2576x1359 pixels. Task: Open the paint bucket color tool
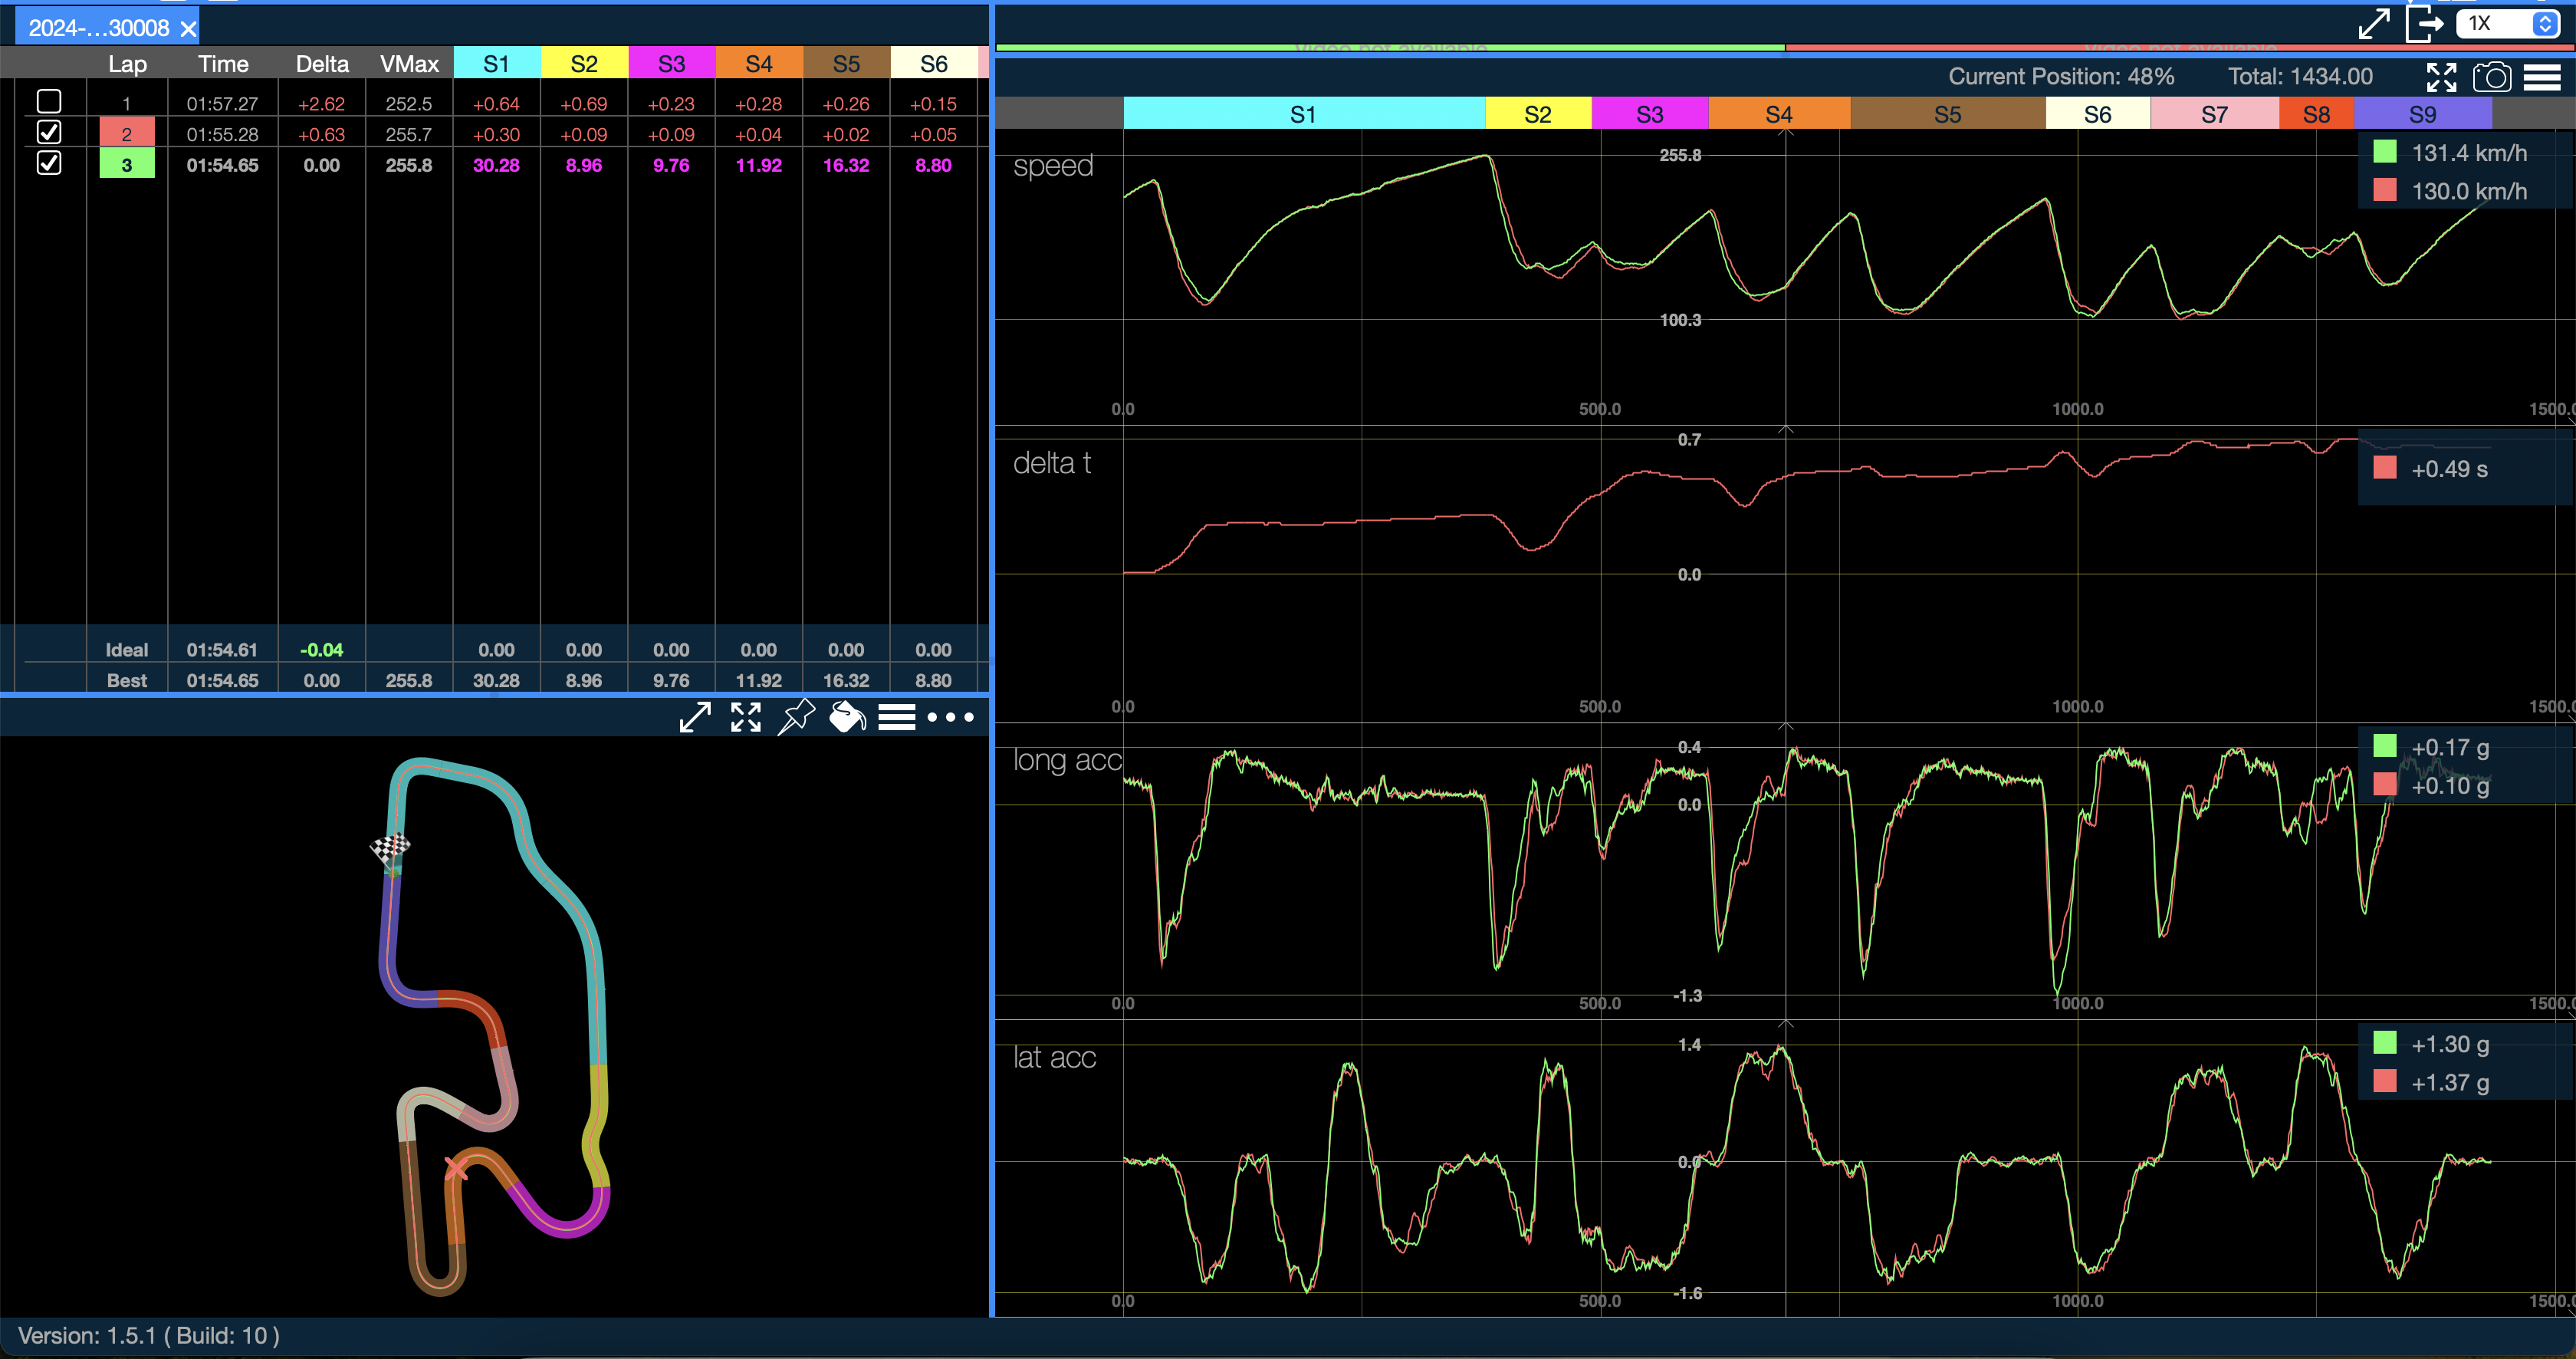click(x=847, y=717)
